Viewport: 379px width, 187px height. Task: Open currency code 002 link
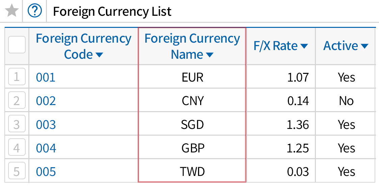point(46,101)
